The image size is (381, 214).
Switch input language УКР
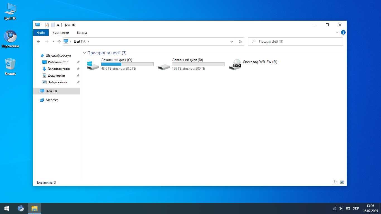pos(356,208)
